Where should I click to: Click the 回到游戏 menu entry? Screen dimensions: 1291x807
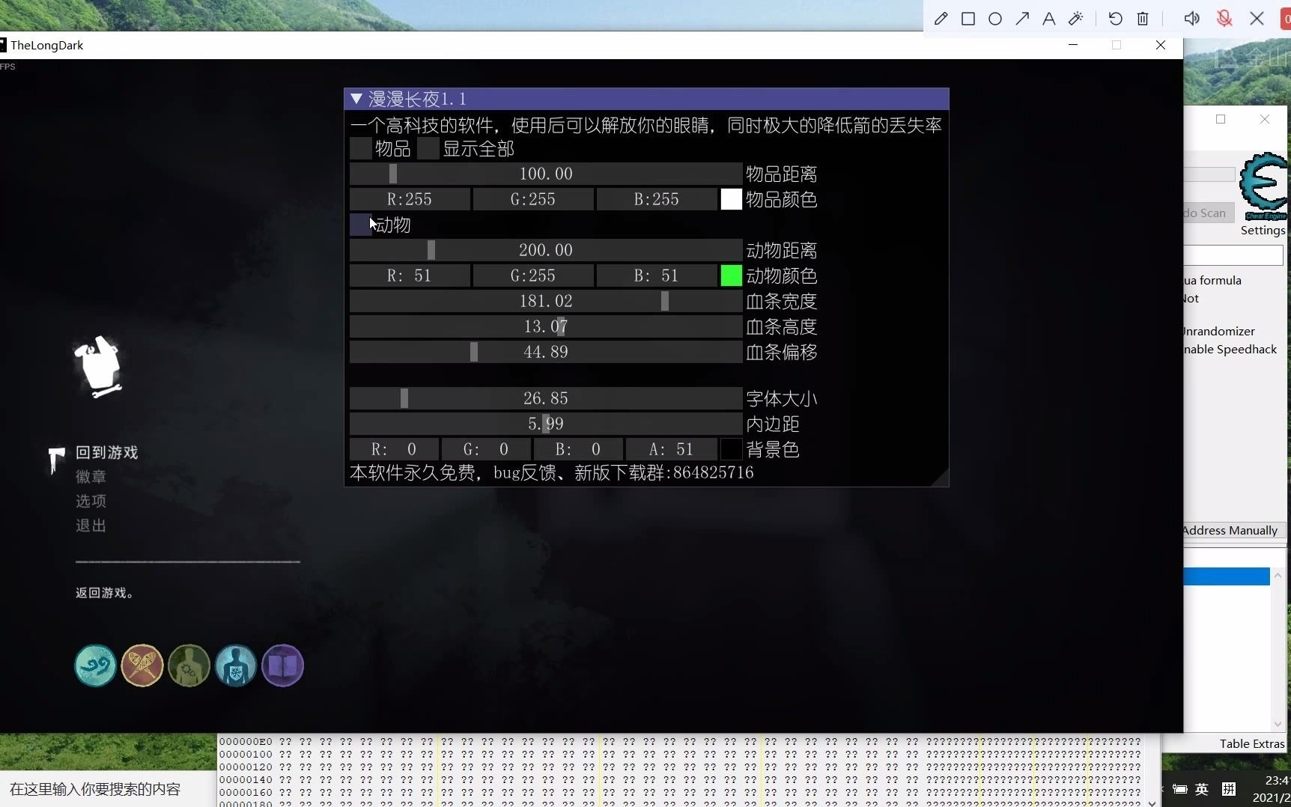tap(105, 452)
